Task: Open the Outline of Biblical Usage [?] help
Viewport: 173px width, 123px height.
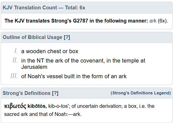Action: tap(67, 37)
